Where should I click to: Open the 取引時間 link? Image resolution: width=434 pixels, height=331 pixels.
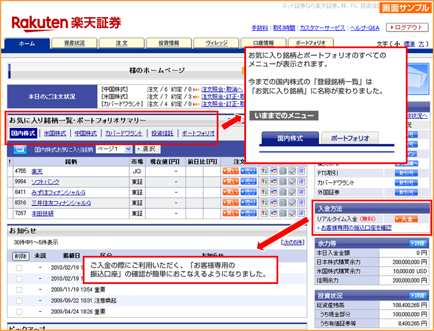point(284,28)
